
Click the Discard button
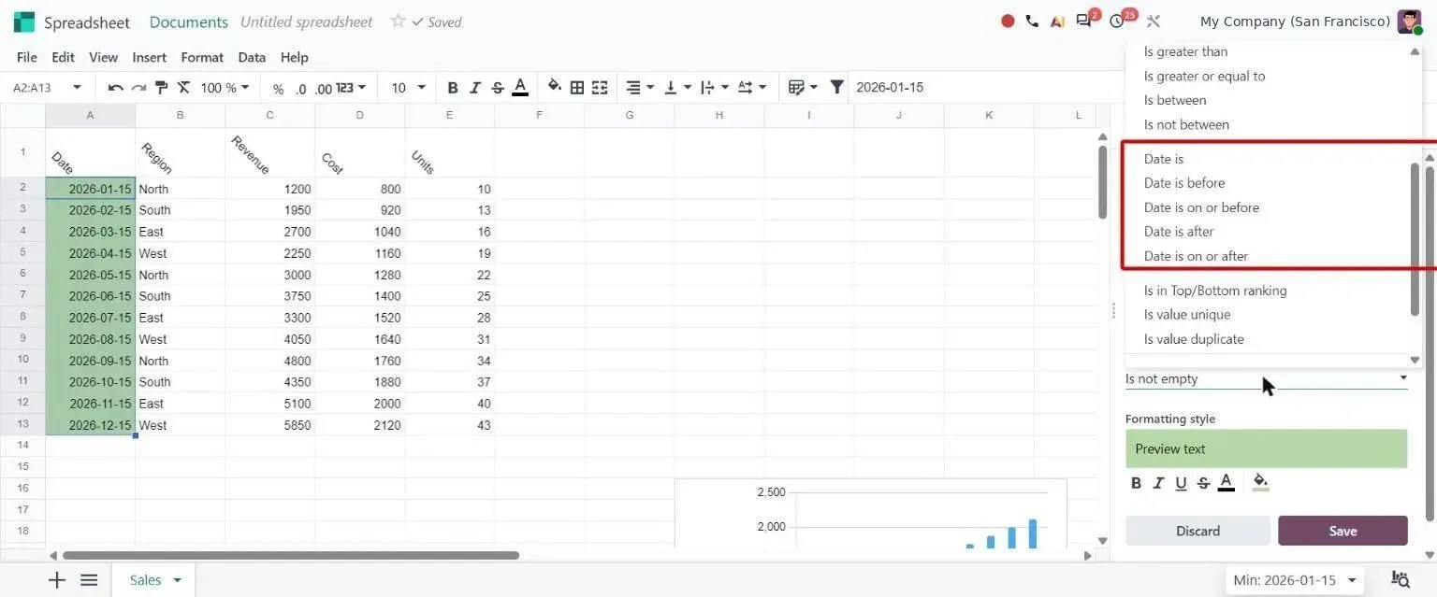1197,531
